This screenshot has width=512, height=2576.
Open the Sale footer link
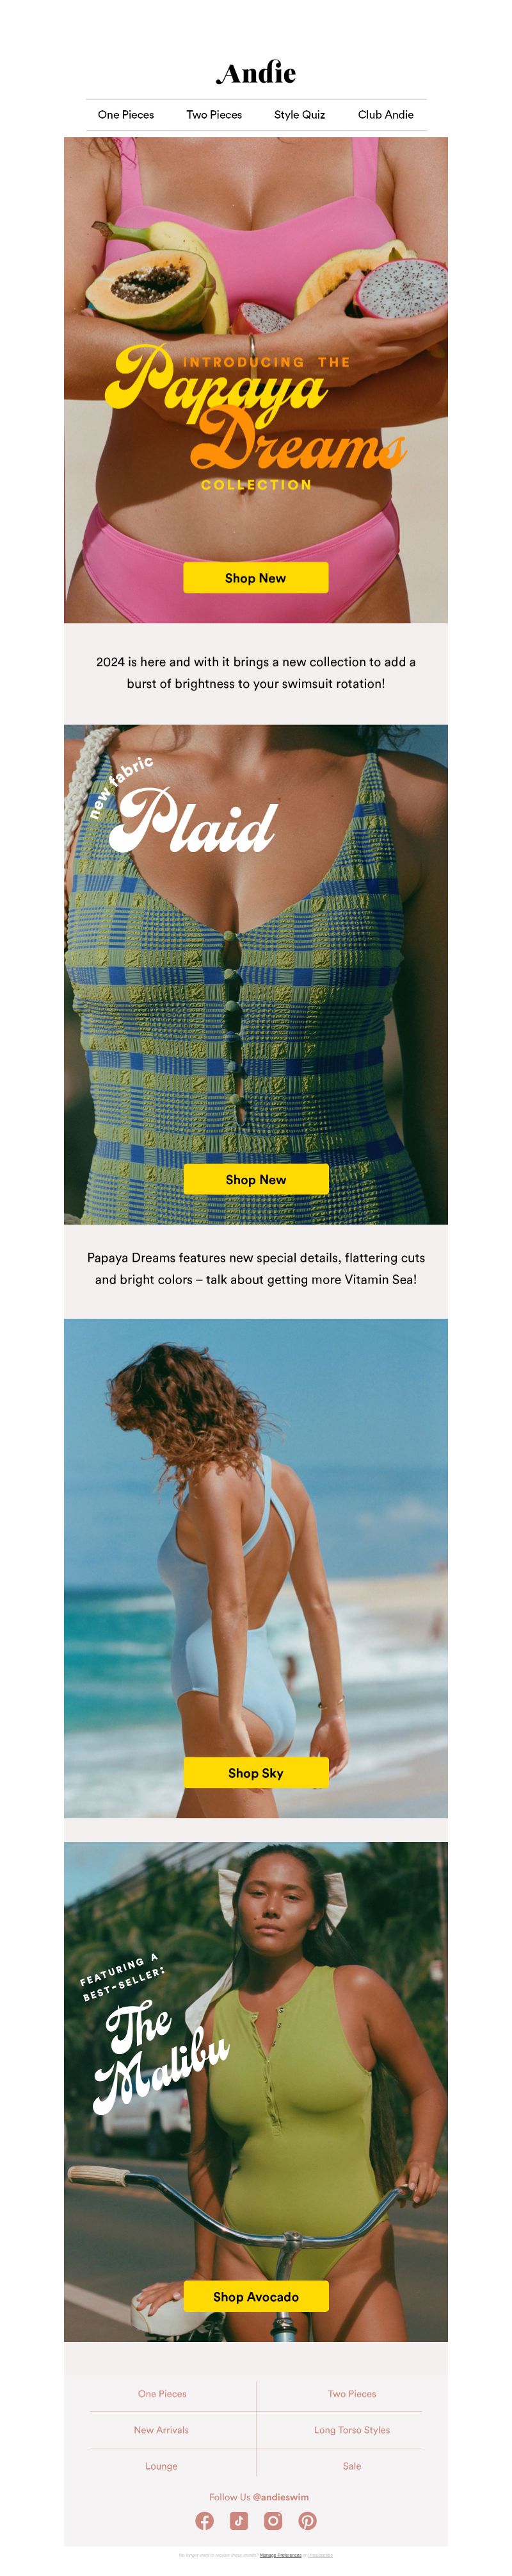pyautogui.click(x=352, y=2466)
